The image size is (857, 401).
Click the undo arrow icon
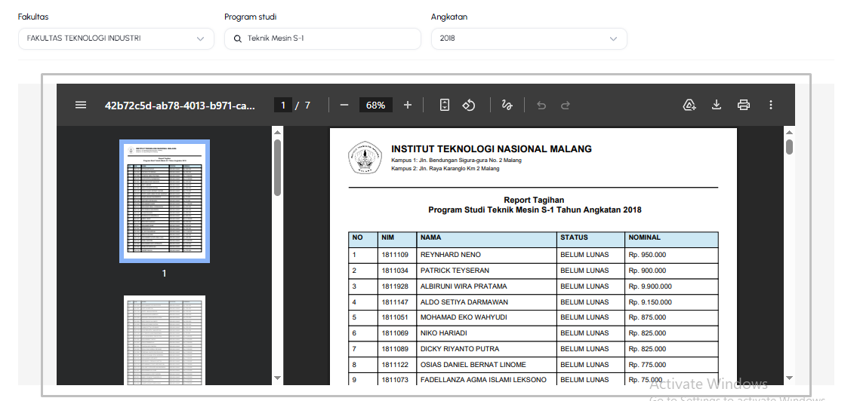[541, 105]
